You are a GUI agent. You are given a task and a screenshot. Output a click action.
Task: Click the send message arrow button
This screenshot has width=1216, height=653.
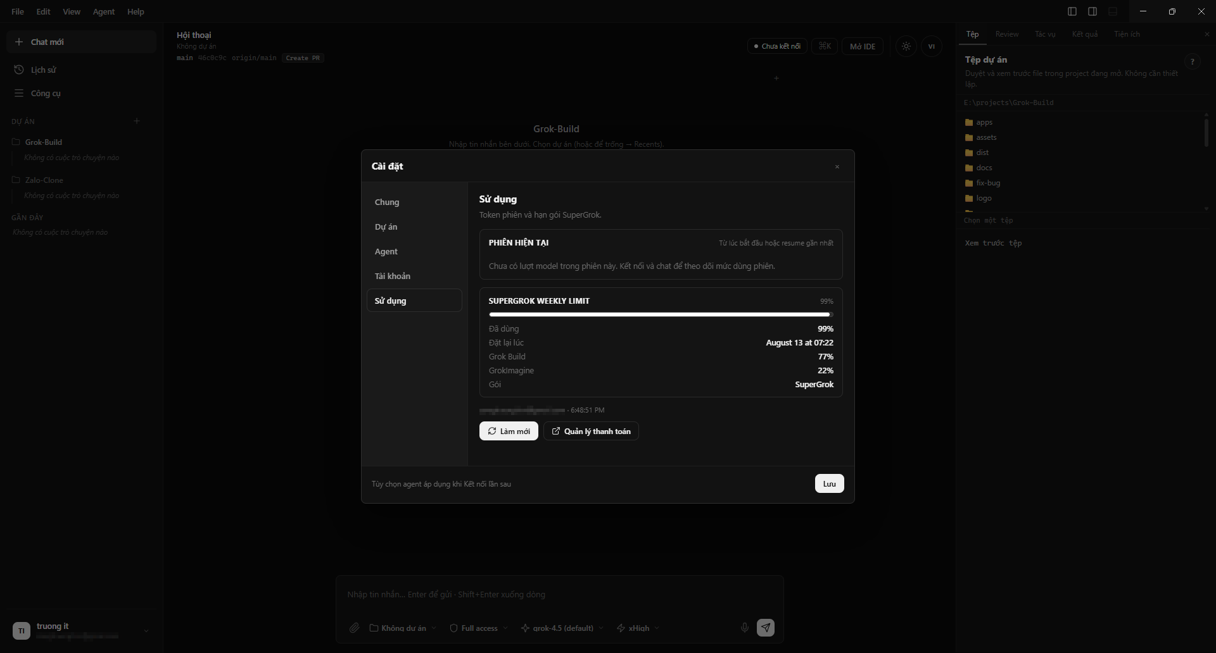pos(766,628)
